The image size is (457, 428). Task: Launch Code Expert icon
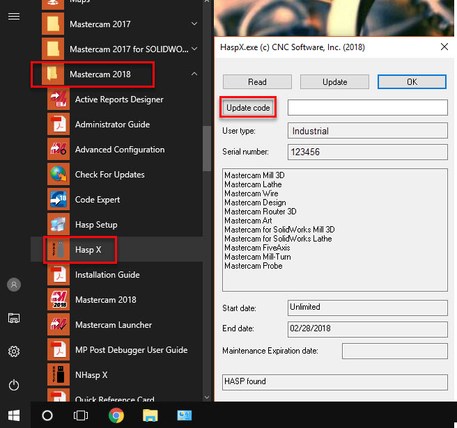[x=59, y=200]
